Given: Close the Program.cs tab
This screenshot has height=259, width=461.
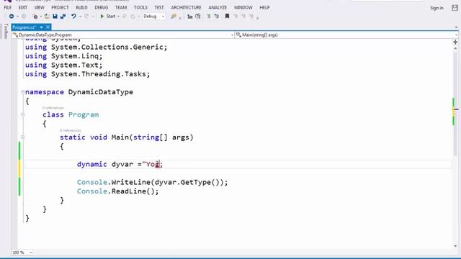Looking at the screenshot, I should [48, 27].
